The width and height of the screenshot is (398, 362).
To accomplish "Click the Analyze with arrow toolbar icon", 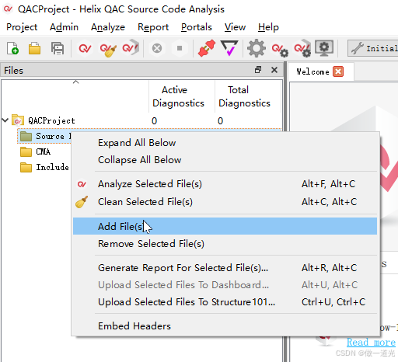I will tap(131, 48).
